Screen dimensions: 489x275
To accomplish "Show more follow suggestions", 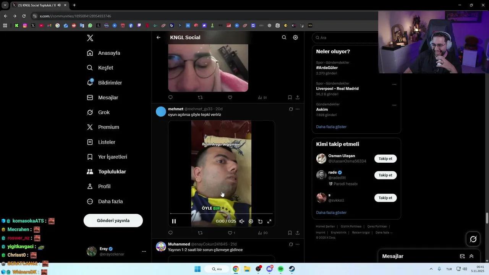I will [x=331, y=212].
